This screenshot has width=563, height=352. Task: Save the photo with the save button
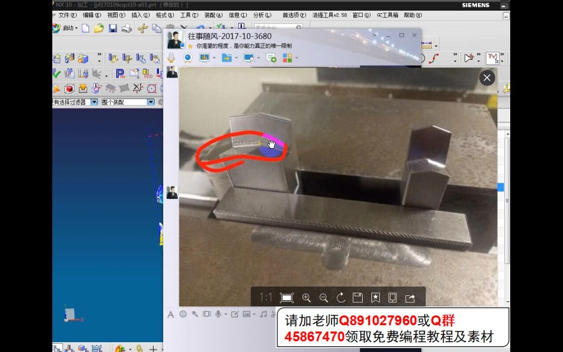[x=357, y=298]
